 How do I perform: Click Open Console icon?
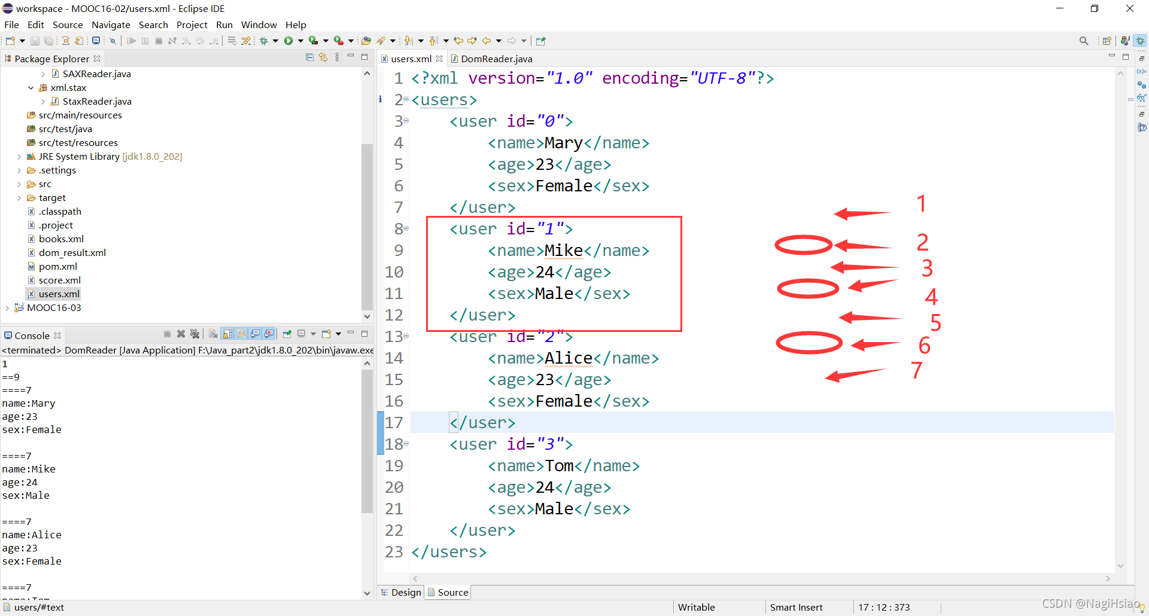coord(327,334)
